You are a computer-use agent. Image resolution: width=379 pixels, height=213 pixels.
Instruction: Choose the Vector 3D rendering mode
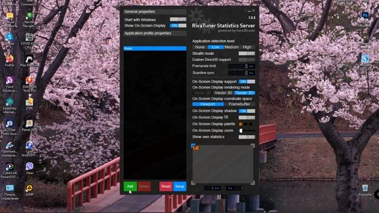point(223,93)
